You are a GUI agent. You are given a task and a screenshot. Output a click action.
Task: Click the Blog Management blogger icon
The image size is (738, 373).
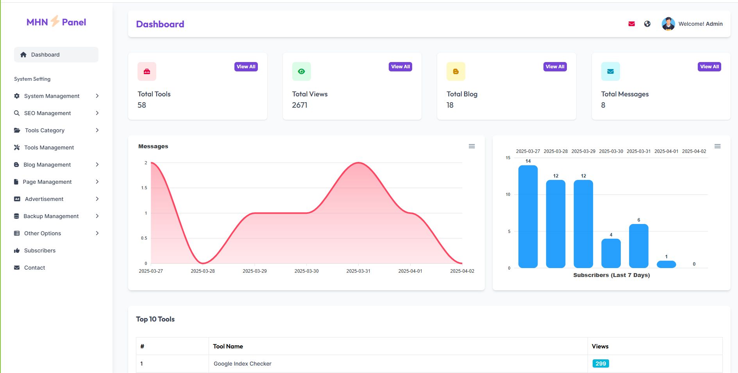(16, 165)
